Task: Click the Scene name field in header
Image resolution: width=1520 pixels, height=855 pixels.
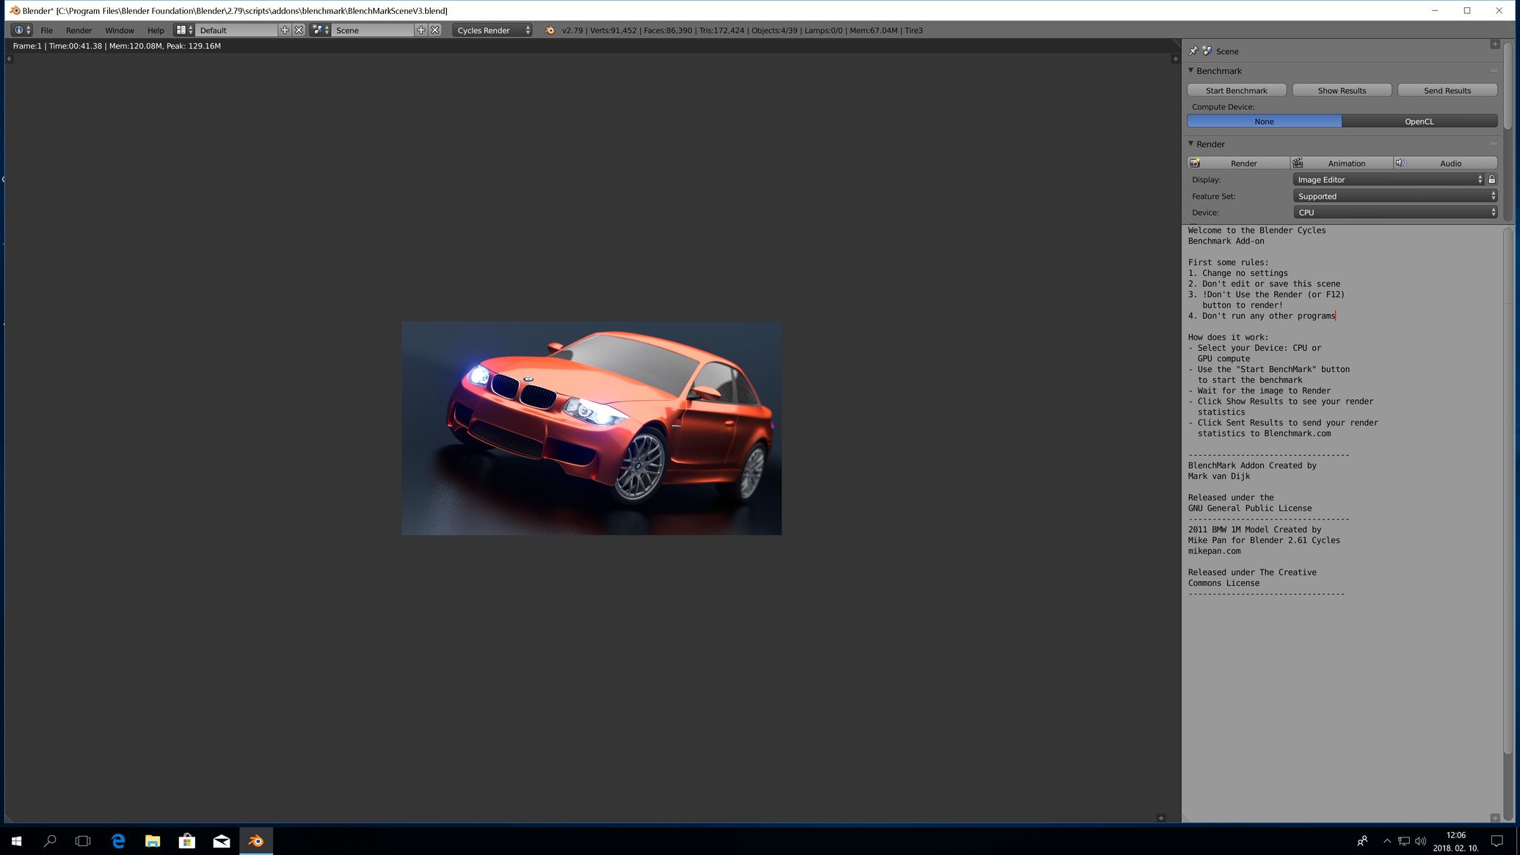Action: coord(373,30)
